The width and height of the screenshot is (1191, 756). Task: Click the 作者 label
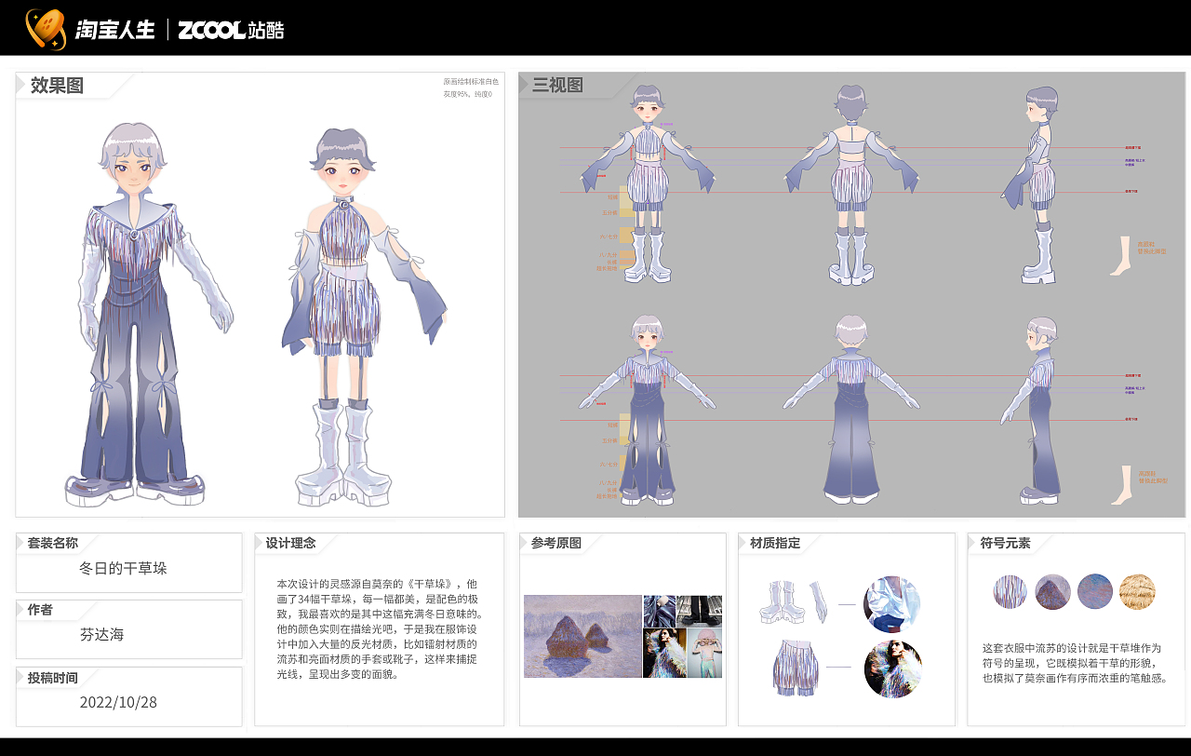40,610
